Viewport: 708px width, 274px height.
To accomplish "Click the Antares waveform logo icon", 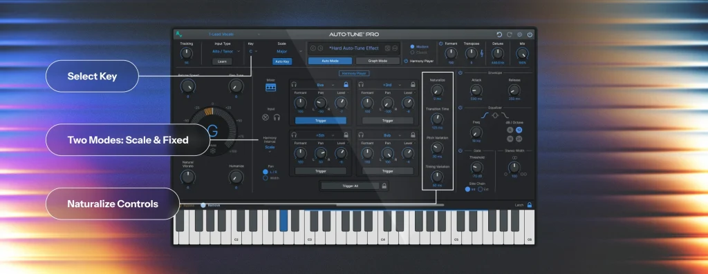I will point(180,35).
